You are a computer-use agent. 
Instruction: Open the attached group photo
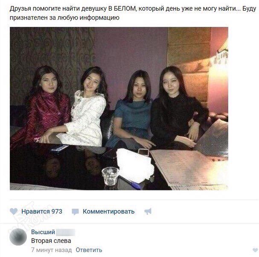tap(119, 108)
